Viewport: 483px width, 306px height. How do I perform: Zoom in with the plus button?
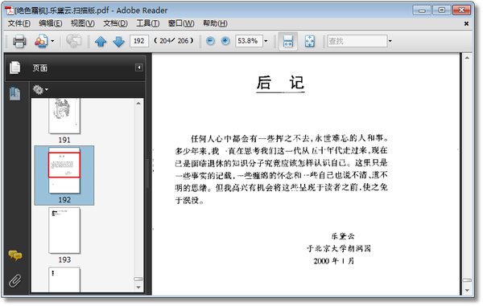click(225, 41)
